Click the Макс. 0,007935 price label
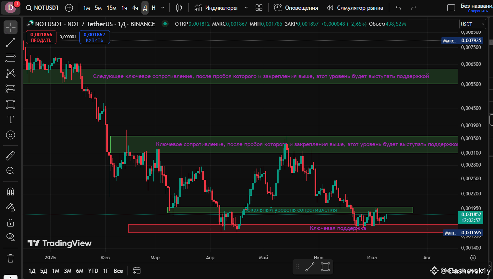 463,41
